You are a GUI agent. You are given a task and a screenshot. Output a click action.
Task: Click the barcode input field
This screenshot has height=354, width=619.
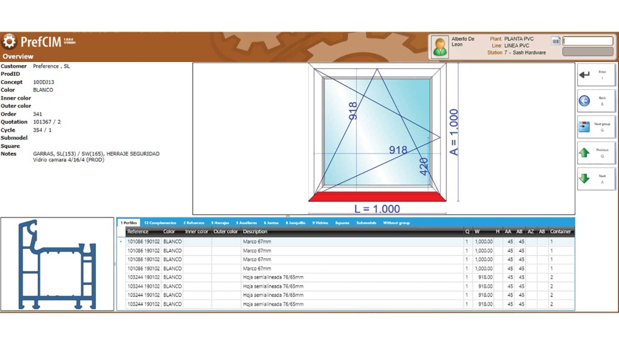click(x=587, y=41)
